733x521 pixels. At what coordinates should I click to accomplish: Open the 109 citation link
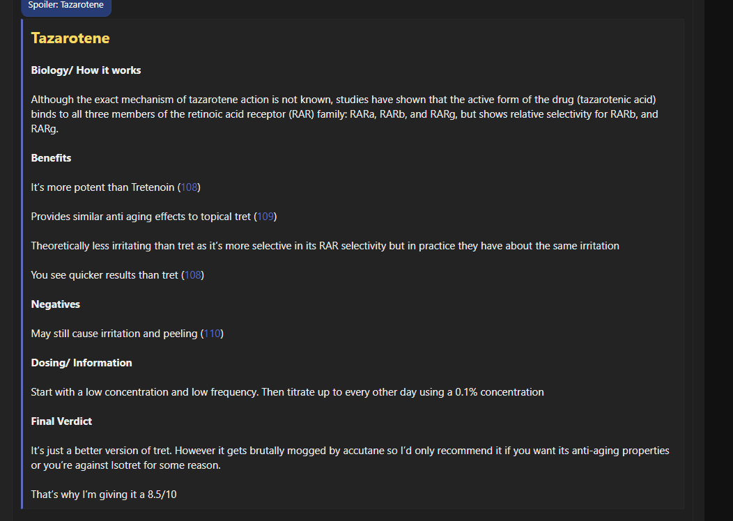point(265,217)
